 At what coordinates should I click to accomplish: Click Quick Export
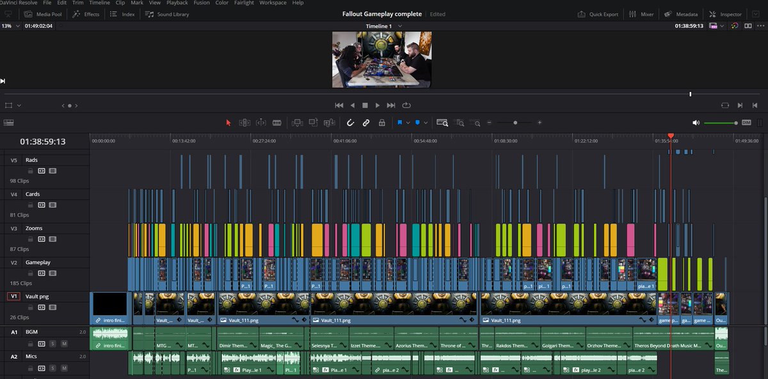point(598,14)
